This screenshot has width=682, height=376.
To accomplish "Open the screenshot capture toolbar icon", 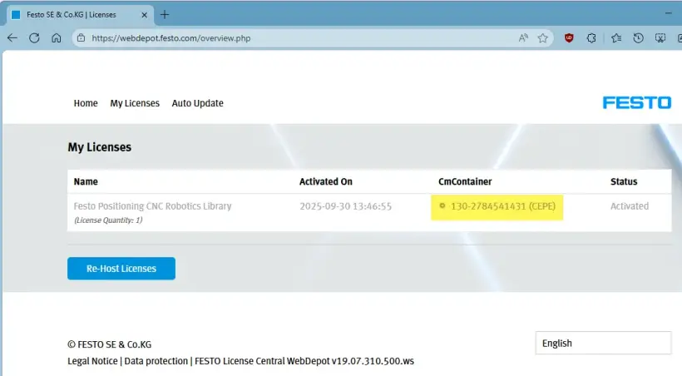I will 660,38.
